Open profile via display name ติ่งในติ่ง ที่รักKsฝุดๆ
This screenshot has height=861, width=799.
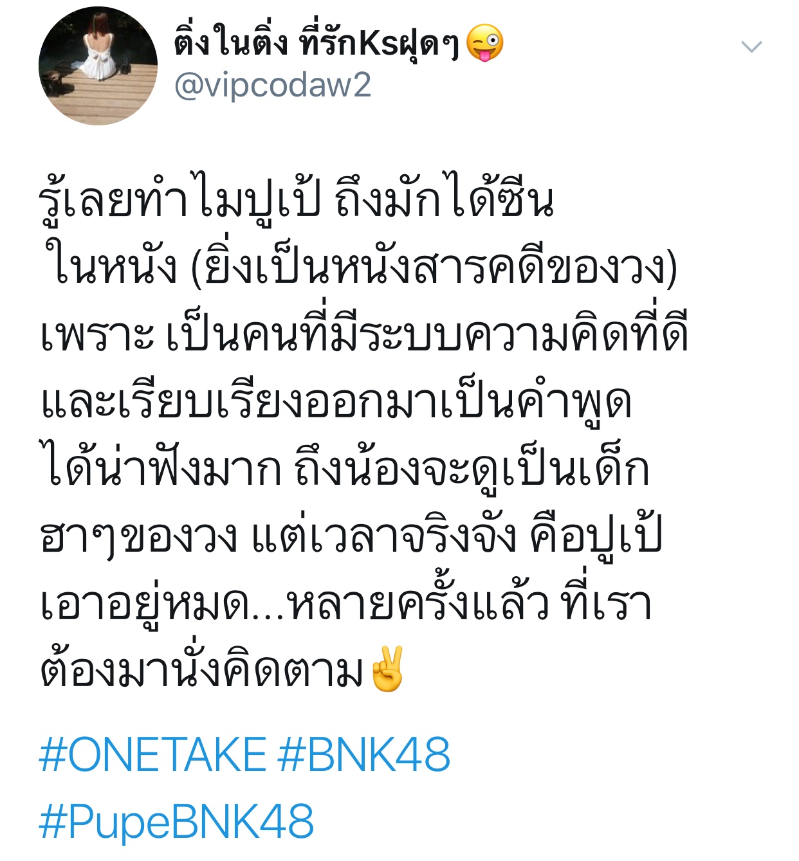pos(317,44)
